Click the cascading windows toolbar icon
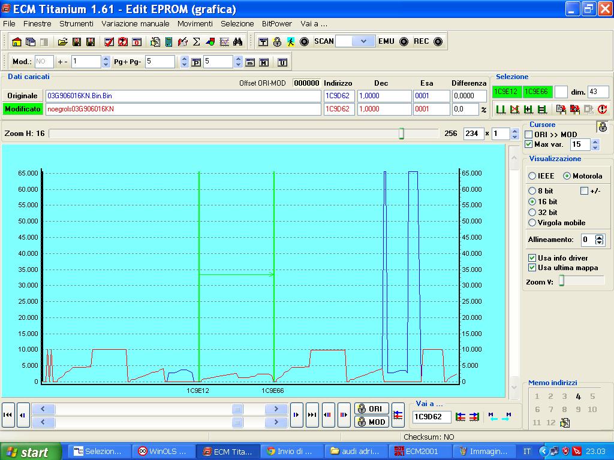 31,41
